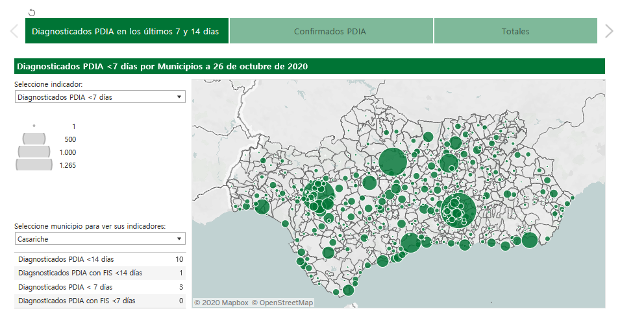Select Diagnosticados PDIA últimos 7 y 14 días tab

click(x=126, y=31)
